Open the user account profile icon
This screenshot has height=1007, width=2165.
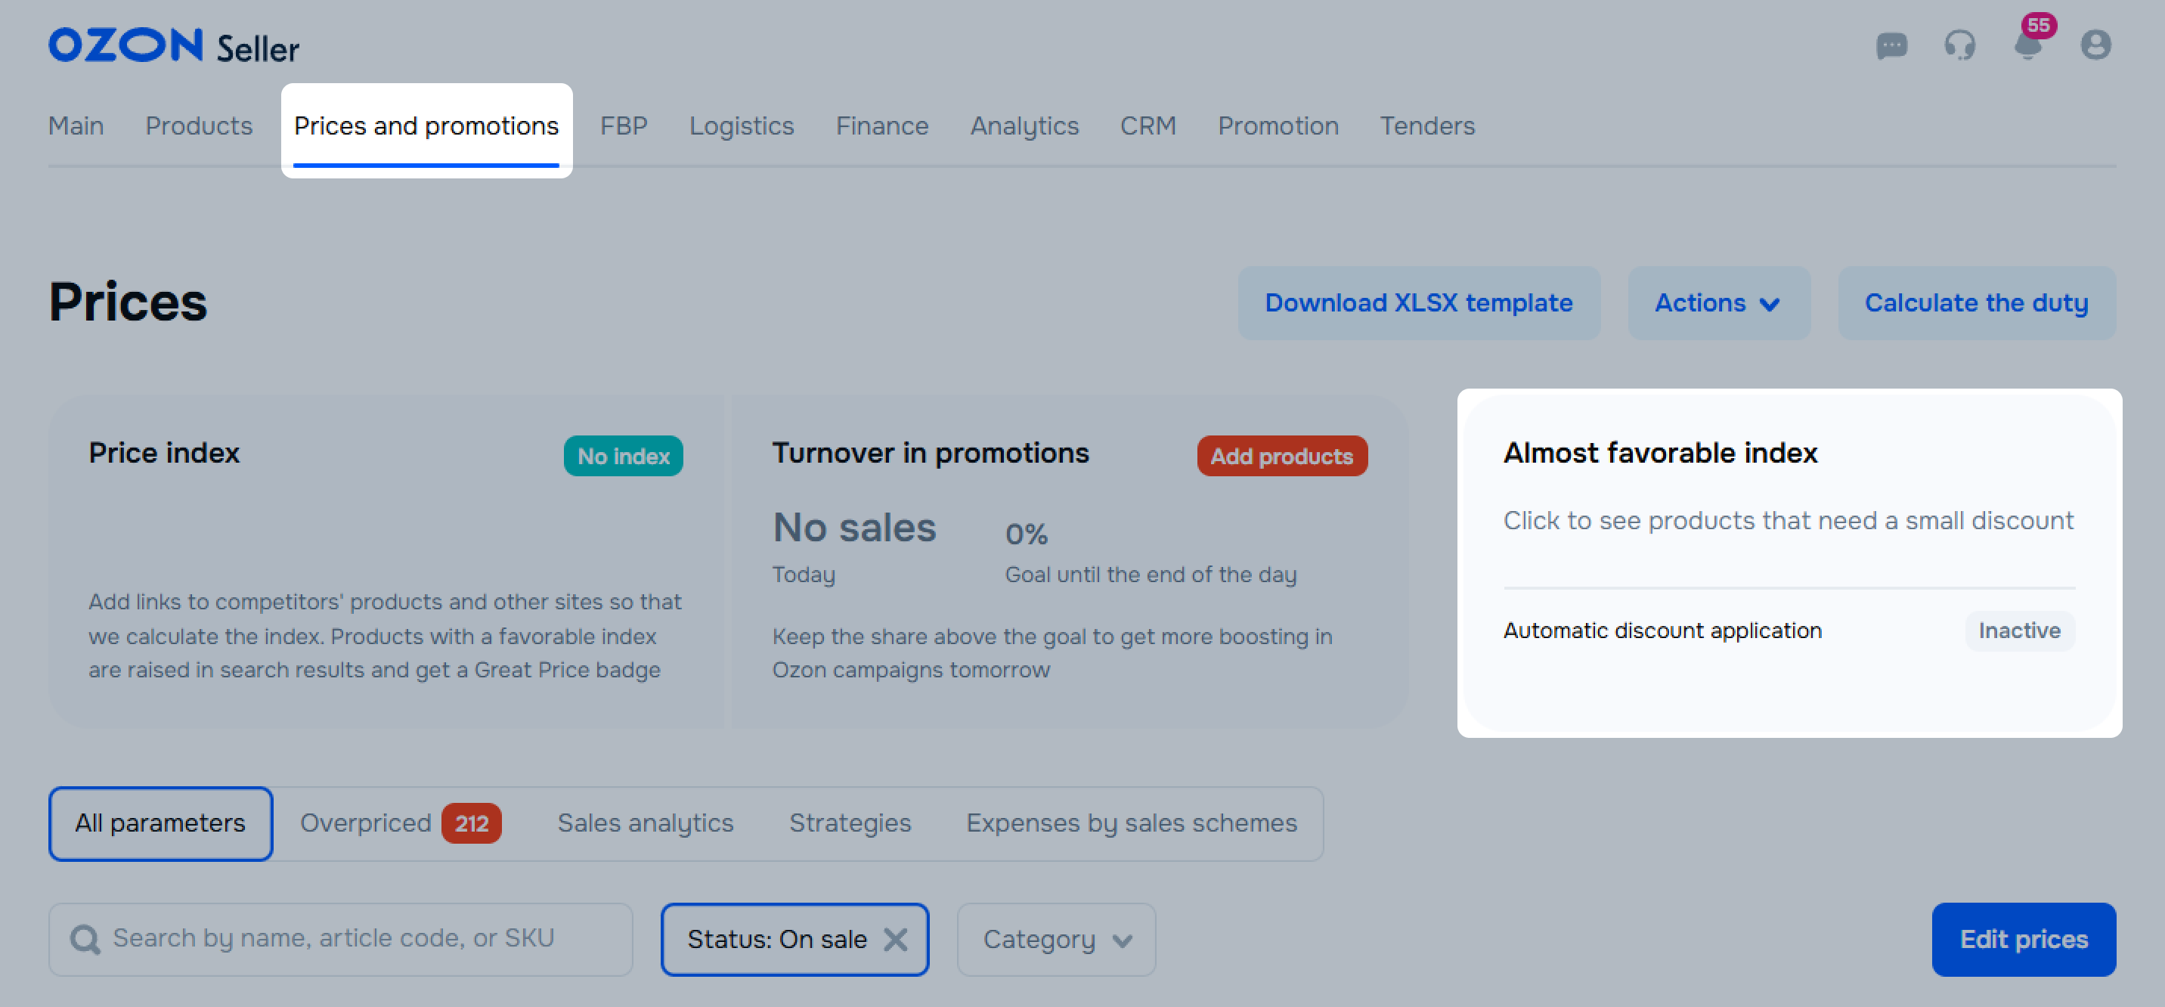coord(2096,45)
